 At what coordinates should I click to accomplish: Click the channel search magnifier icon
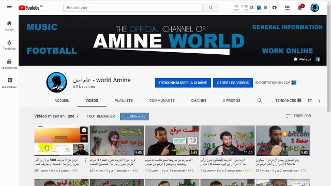click(x=260, y=101)
